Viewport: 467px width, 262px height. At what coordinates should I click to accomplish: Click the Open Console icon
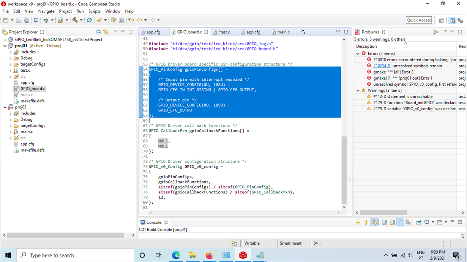click(x=440, y=222)
